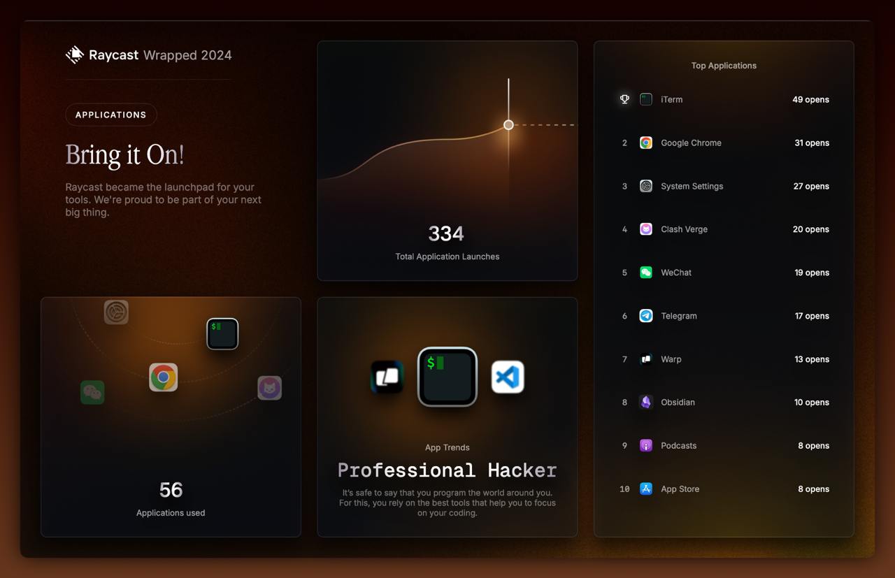Click the Obsidian icon in the ranking list
The height and width of the screenshot is (578, 895).
point(646,403)
